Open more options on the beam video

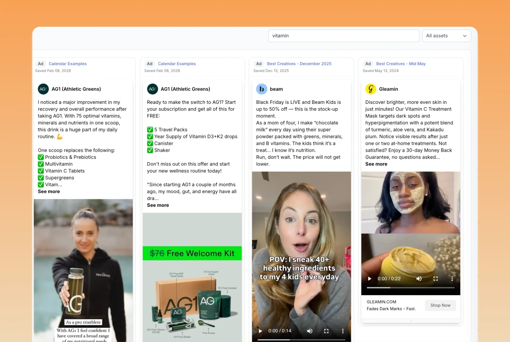click(343, 331)
